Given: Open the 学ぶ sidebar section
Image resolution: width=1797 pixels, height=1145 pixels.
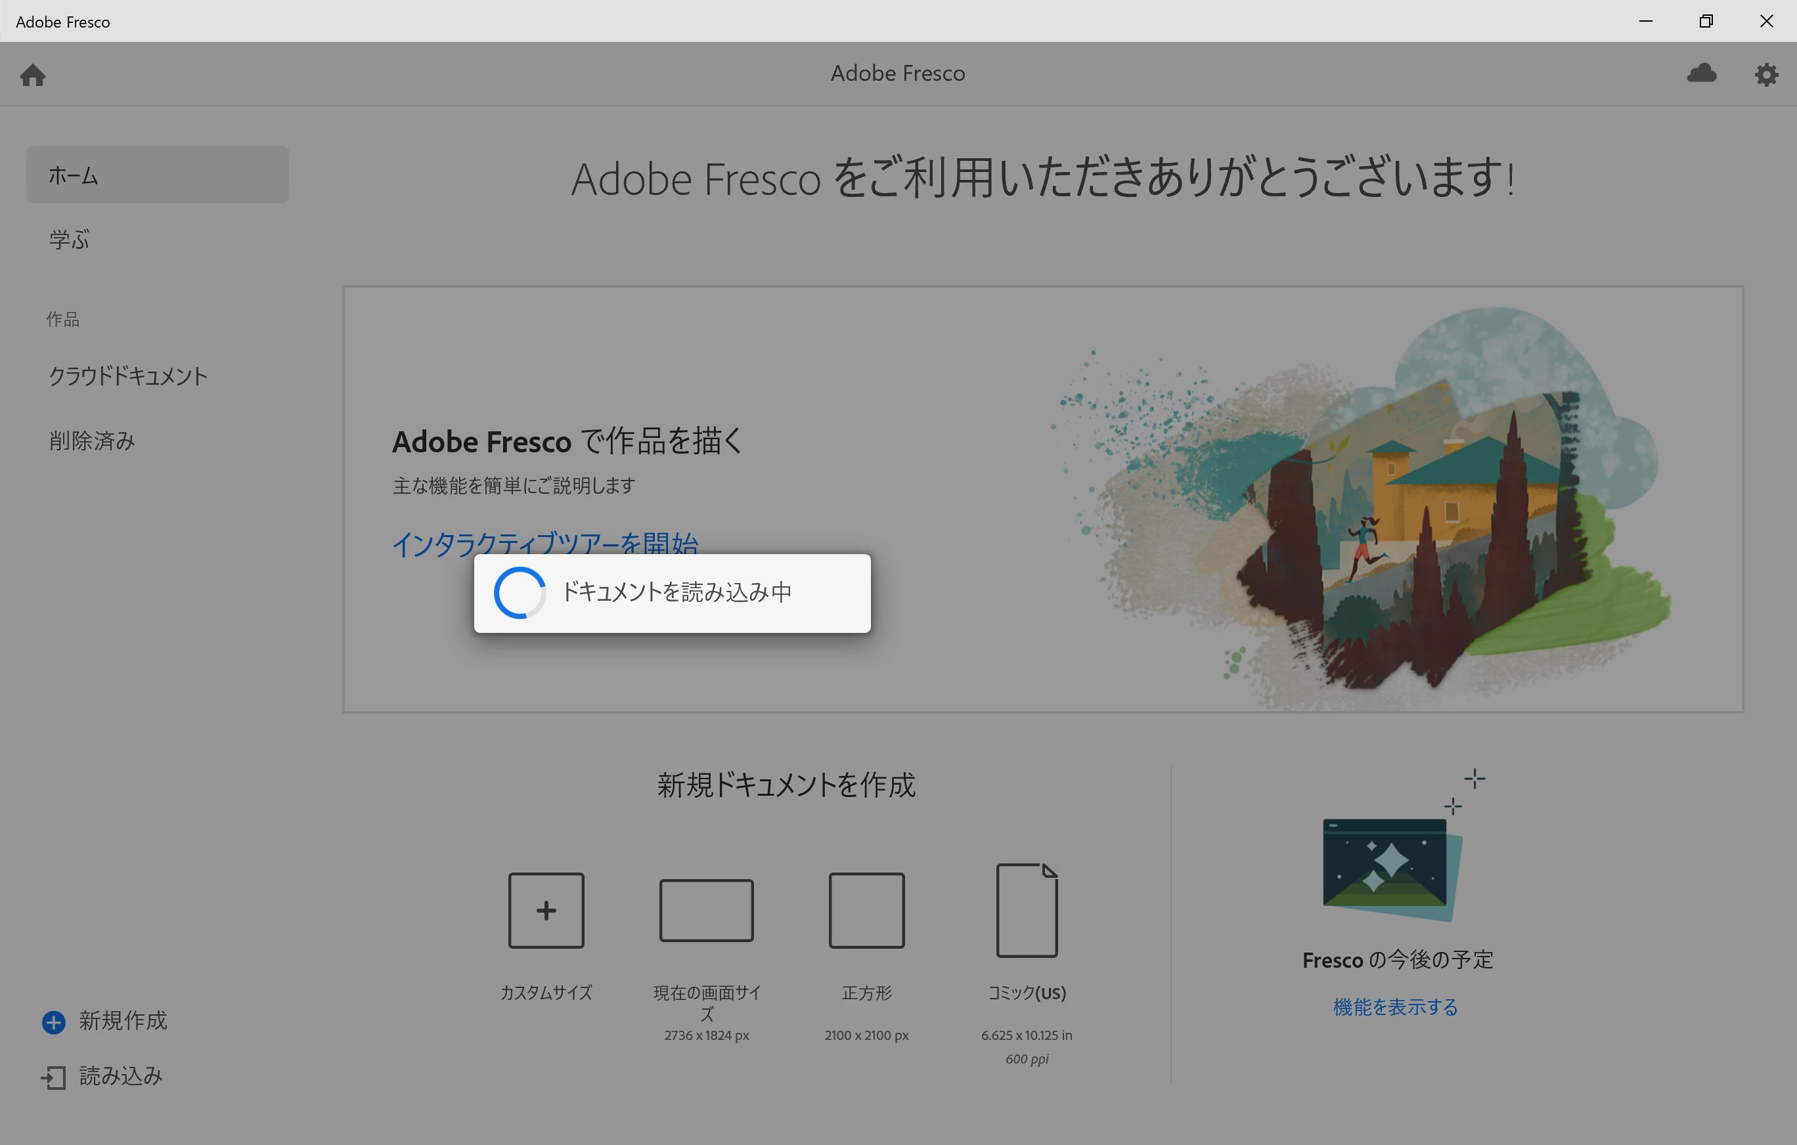Looking at the screenshot, I should [x=70, y=240].
